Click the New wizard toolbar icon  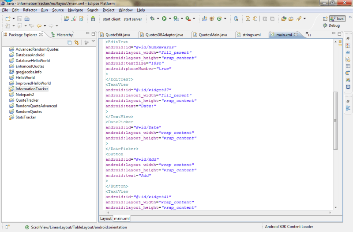click(8, 18)
